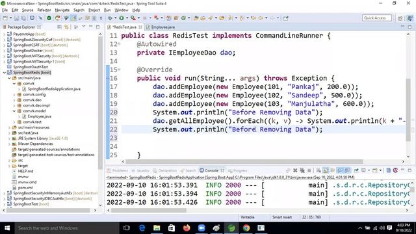Toggle Word Wrap in Console toolbar
This screenshot has width=416, height=234.
coord(332,170)
